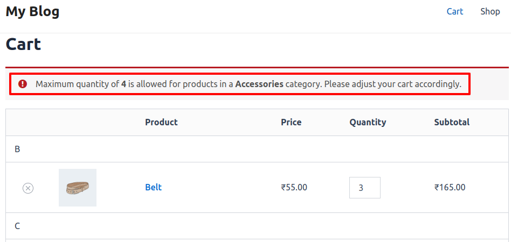511x242 pixels.
Task: Click the Cart page heading
Action: pos(23,44)
